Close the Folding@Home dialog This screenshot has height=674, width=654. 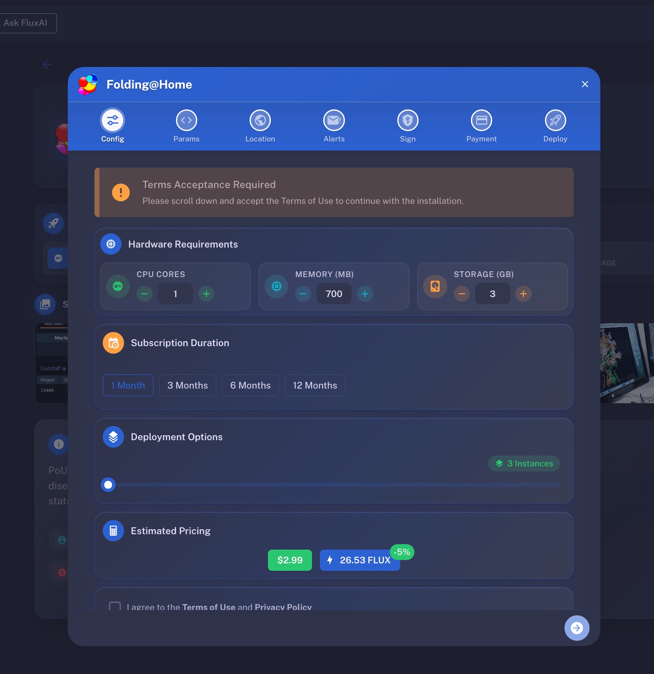585,84
